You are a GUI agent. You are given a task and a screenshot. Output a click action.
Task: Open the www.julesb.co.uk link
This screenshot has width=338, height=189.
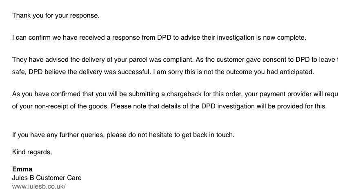[x=39, y=186]
